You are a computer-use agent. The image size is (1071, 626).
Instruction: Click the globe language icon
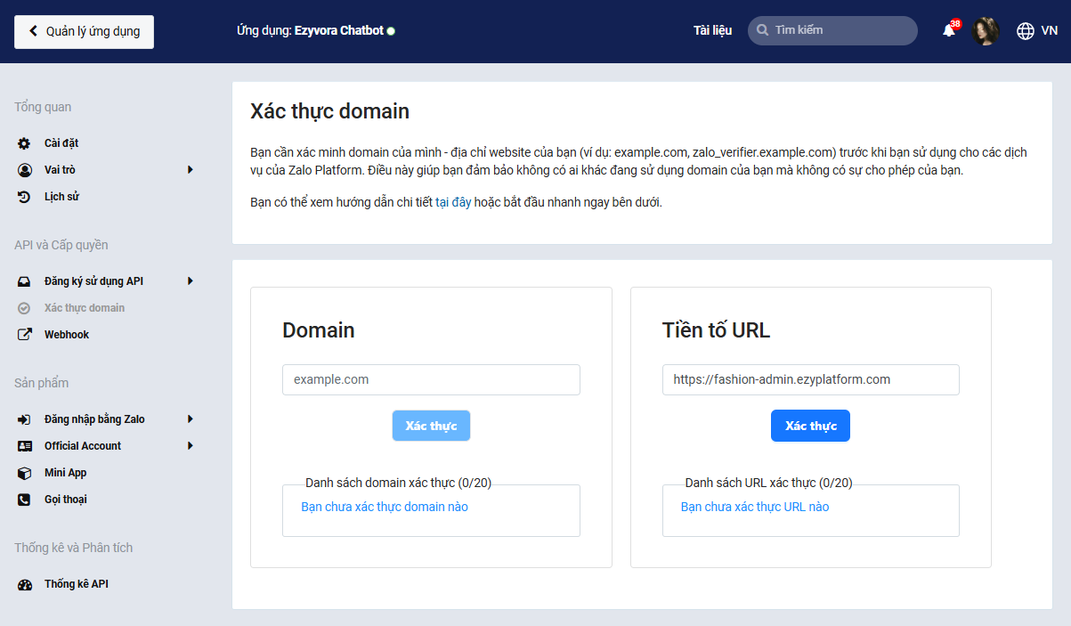1026,31
